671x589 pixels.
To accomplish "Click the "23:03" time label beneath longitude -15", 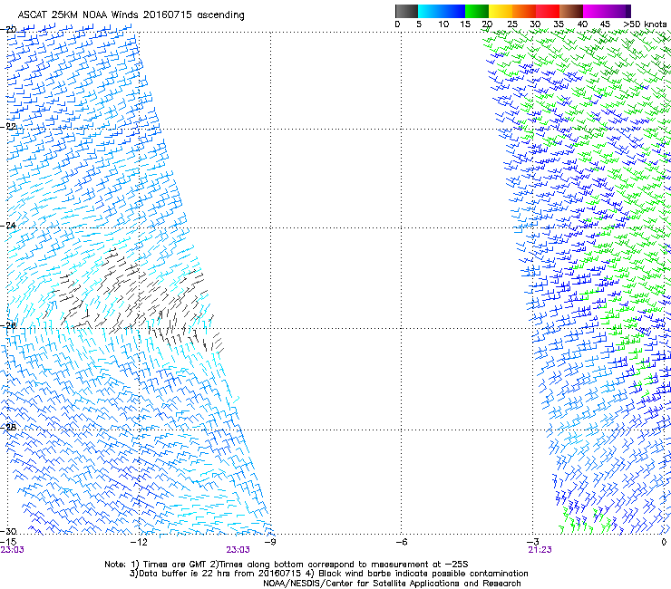I will (x=13, y=550).
